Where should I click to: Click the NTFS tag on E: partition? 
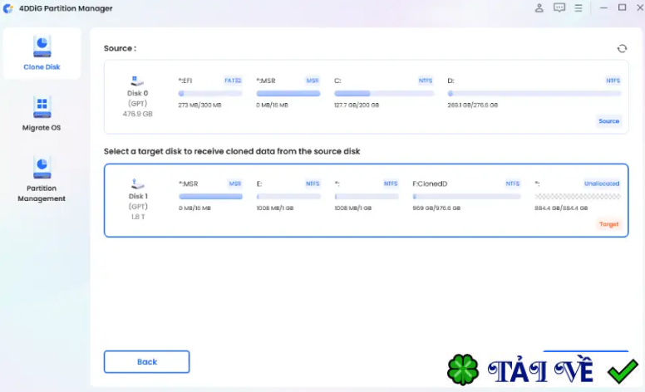[x=313, y=184]
